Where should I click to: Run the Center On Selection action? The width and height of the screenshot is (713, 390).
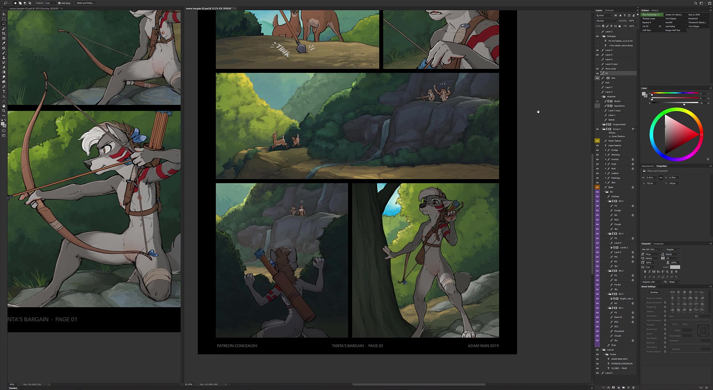click(x=674, y=15)
